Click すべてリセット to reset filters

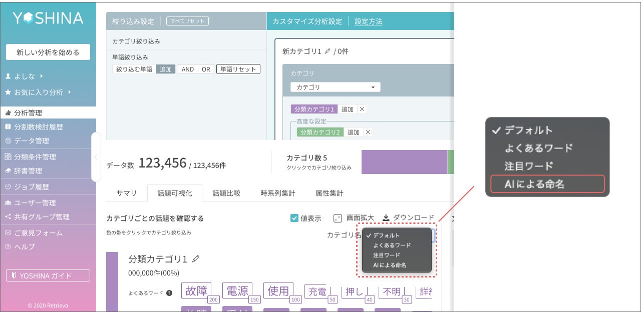(187, 21)
